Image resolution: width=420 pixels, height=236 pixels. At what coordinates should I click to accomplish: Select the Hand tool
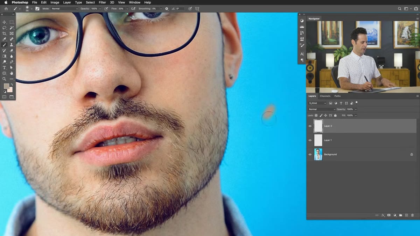pos(12,73)
